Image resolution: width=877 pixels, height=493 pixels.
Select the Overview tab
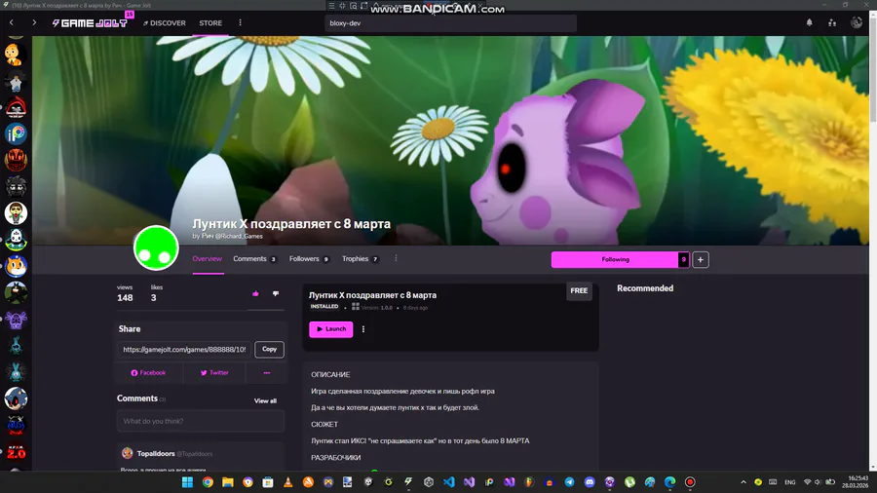coord(207,259)
